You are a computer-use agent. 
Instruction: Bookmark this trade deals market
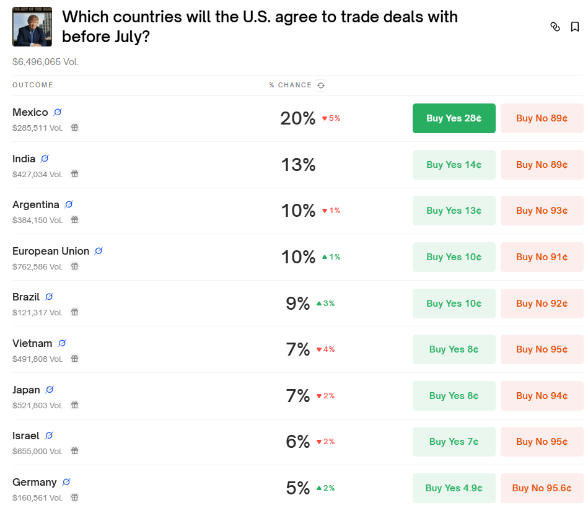click(575, 27)
